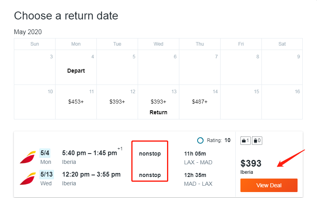Viewport: 317px width, 198px height.
Task: Click the MAD - LAX route text
Action: (x=198, y=184)
